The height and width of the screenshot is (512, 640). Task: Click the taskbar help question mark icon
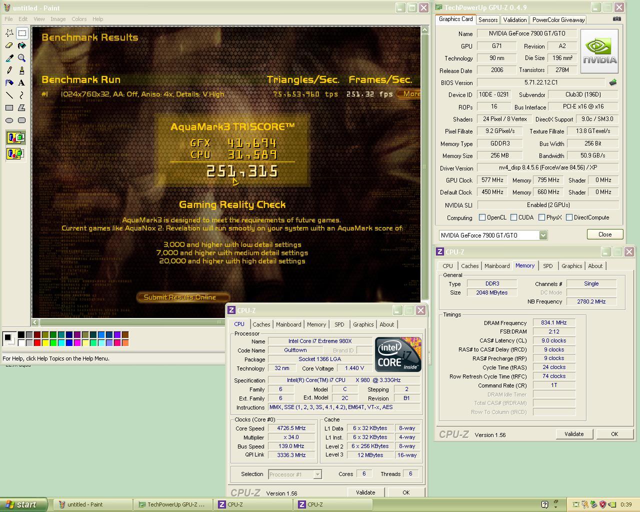pos(545,504)
